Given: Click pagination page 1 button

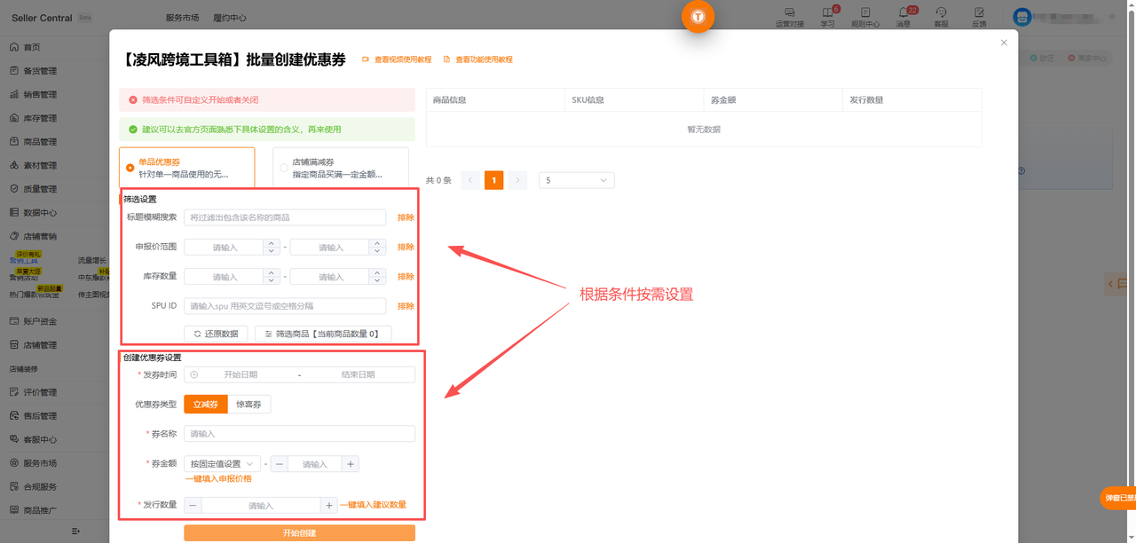Looking at the screenshot, I should [x=493, y=180].
